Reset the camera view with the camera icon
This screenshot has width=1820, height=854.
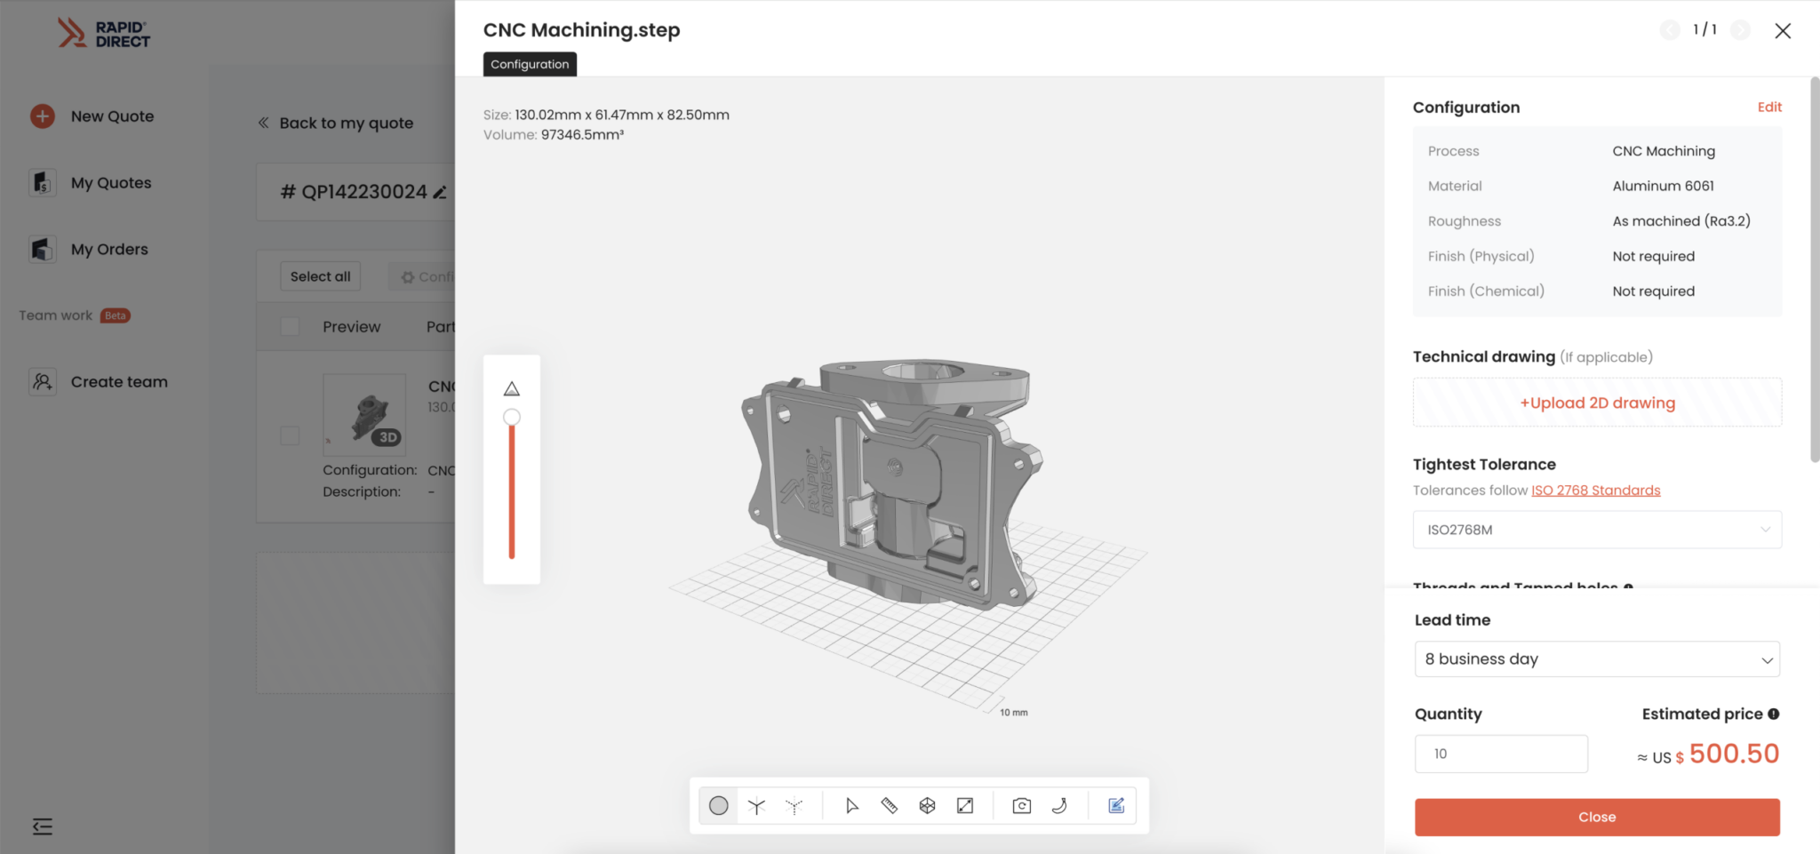(1020, 805)
